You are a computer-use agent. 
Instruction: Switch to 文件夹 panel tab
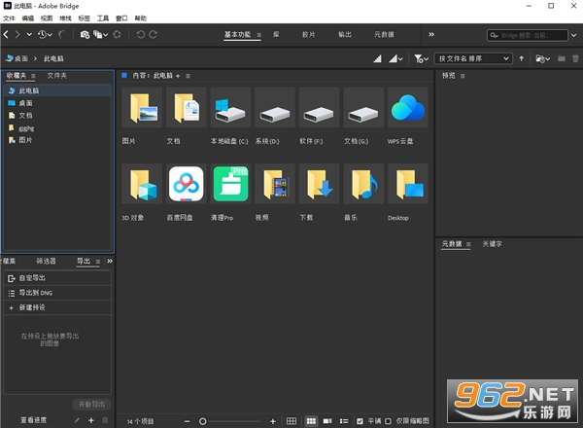pyautogui.click(x=57, y=76)
